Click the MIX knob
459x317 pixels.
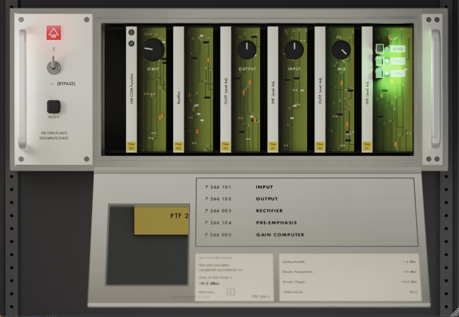(341, 50)
